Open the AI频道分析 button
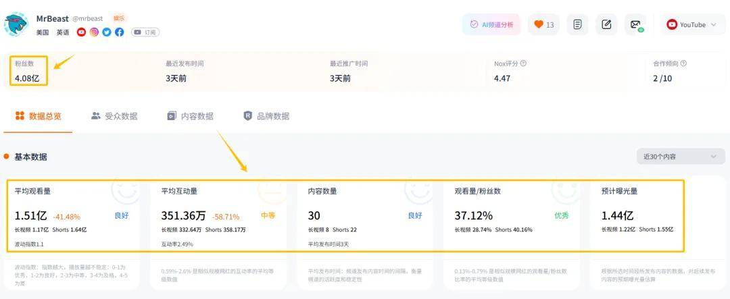 pyautogui.click(x=491, y=25)
